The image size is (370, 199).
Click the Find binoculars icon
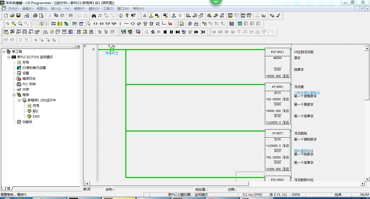[x=94, y=16]
